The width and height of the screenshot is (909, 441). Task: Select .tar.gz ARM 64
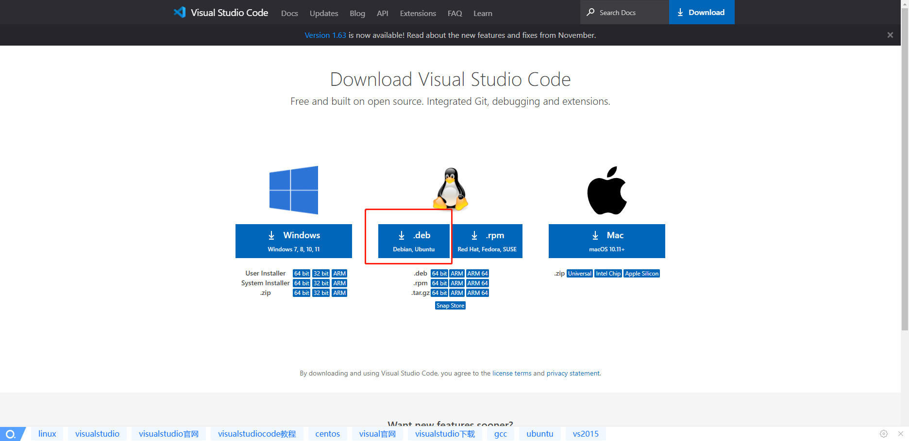477,293
